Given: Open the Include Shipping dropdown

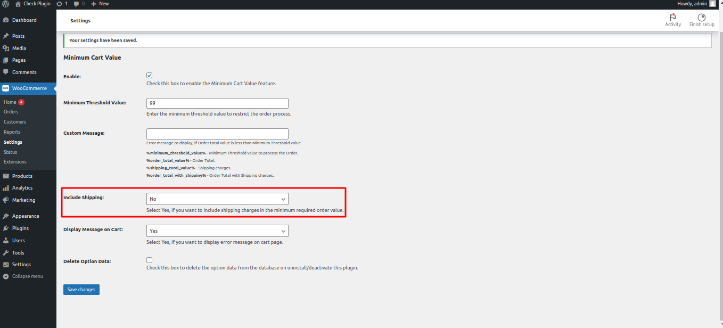Looking at the screenshot, I should [x=217, y=199].
